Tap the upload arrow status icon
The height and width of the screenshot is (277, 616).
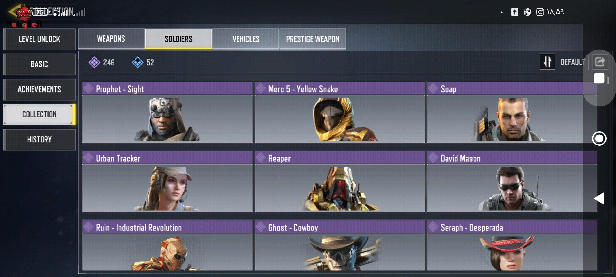[x=514, y=12]
